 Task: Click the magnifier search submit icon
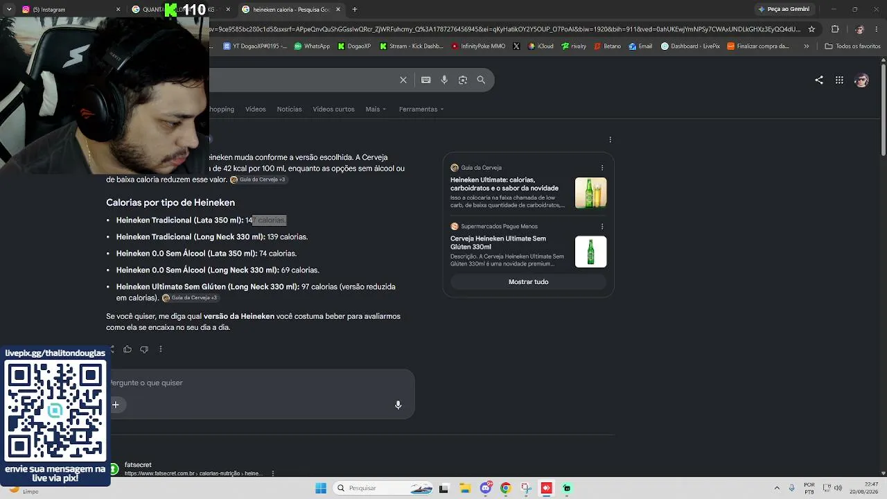click(481, 80)
